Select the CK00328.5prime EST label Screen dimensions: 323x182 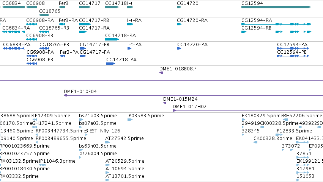point(279,123)
